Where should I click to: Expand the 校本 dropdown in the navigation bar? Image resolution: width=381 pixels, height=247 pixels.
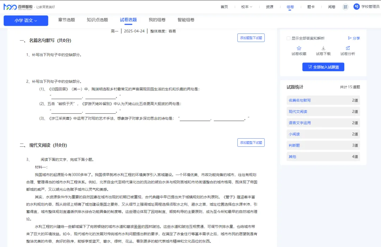(x=246, y=6)
